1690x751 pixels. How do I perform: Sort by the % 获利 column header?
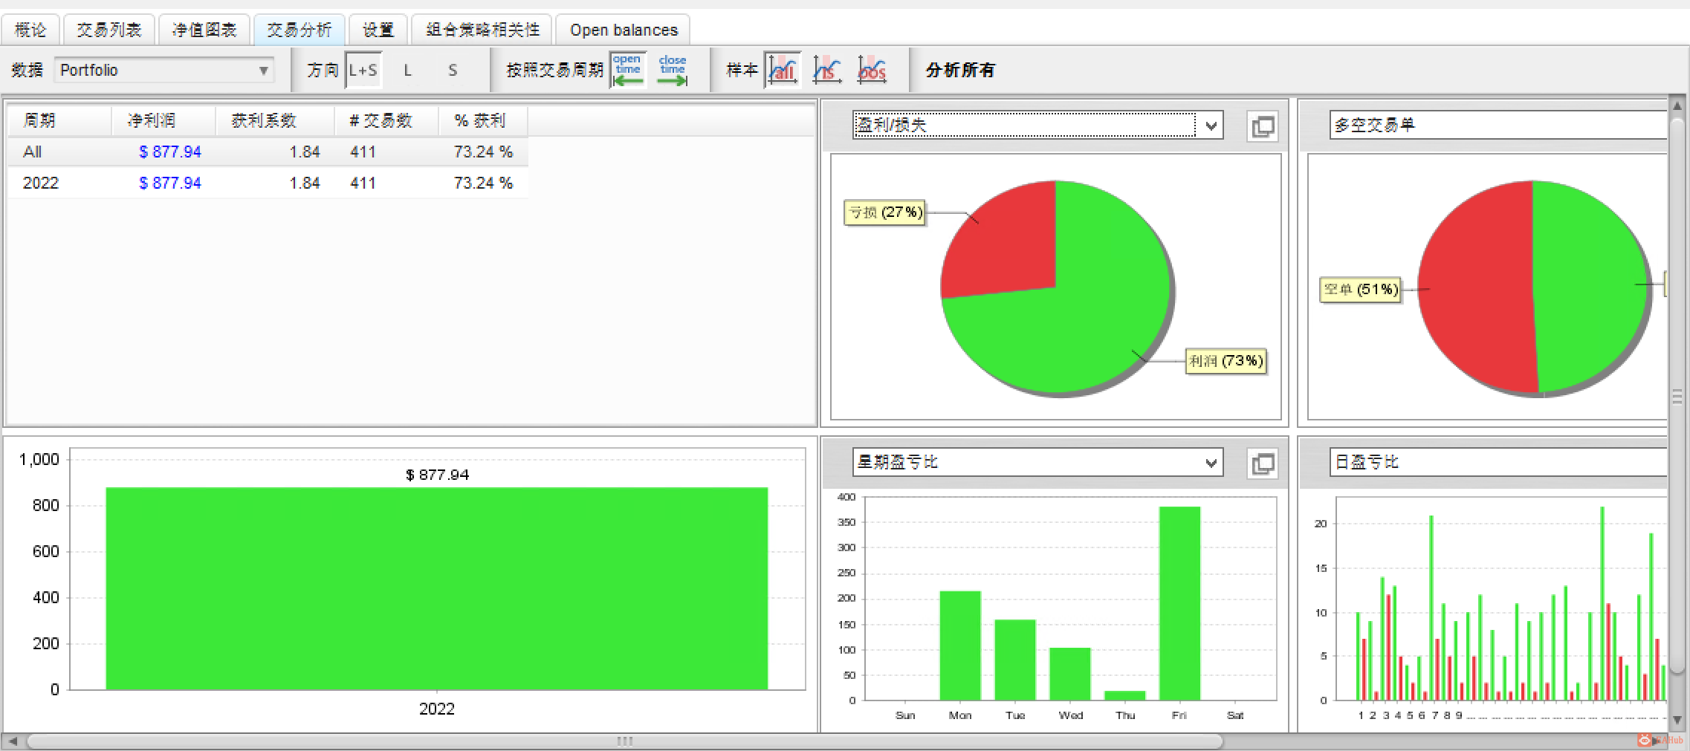click(x=483, y=120)
